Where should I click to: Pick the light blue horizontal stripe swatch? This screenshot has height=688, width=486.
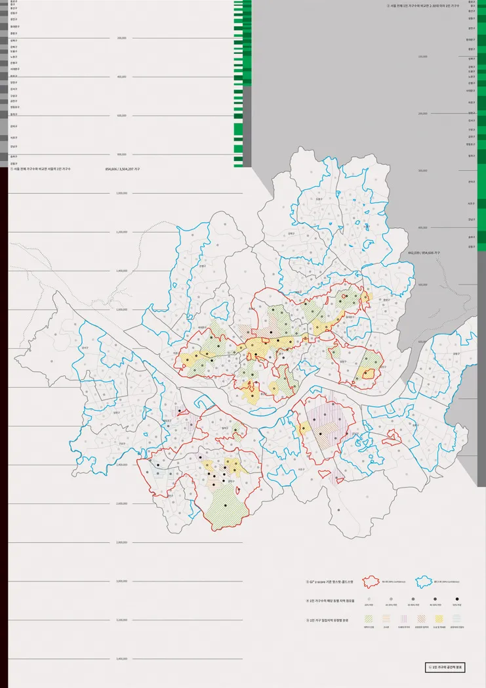click(457, 618)
